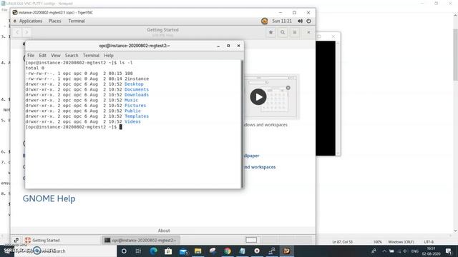Viewport: 458px width, 257px height.
Task: Click Notepad vertical scrollbar
Action: click(x=455, y=122)
